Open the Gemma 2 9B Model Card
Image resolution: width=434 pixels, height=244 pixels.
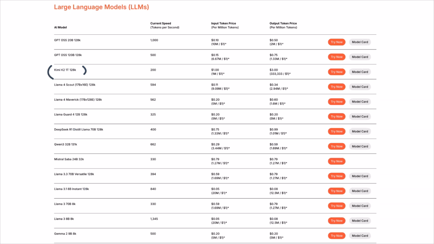(360, 236)
